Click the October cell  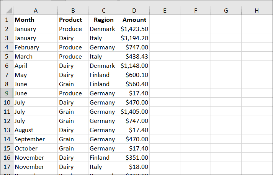click(x=36, y=148)
